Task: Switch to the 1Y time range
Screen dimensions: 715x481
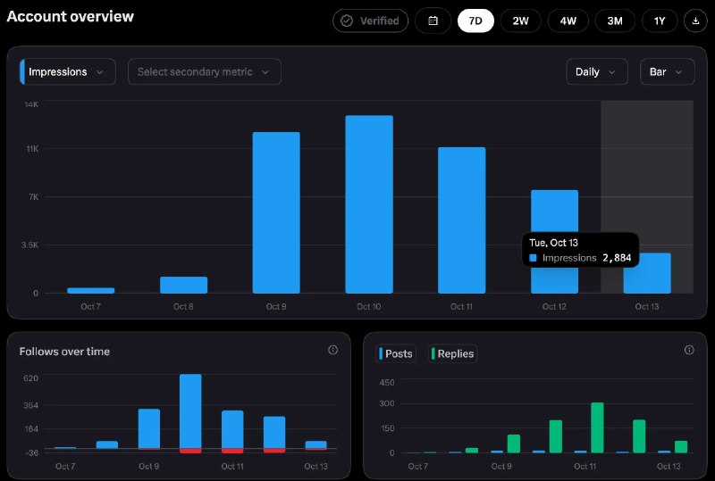Action: [x=660, y=21]
